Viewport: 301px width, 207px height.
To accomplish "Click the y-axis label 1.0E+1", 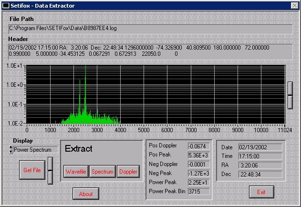I will pos(14,66).
